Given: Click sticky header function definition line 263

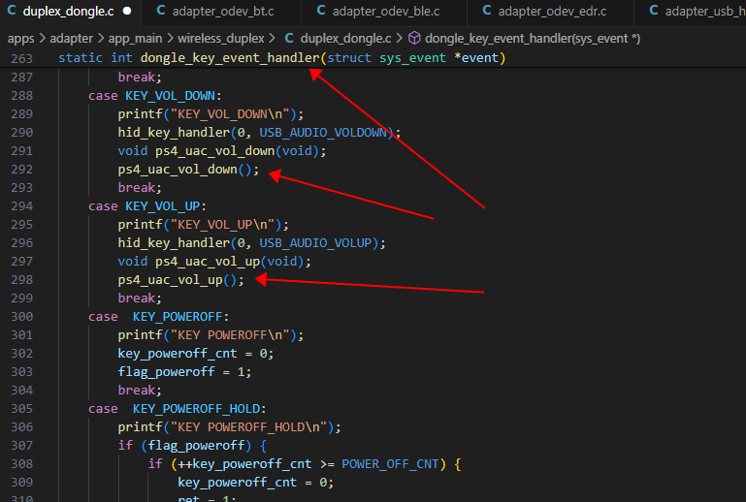Looking at the screenshot, I should point(281,58).
